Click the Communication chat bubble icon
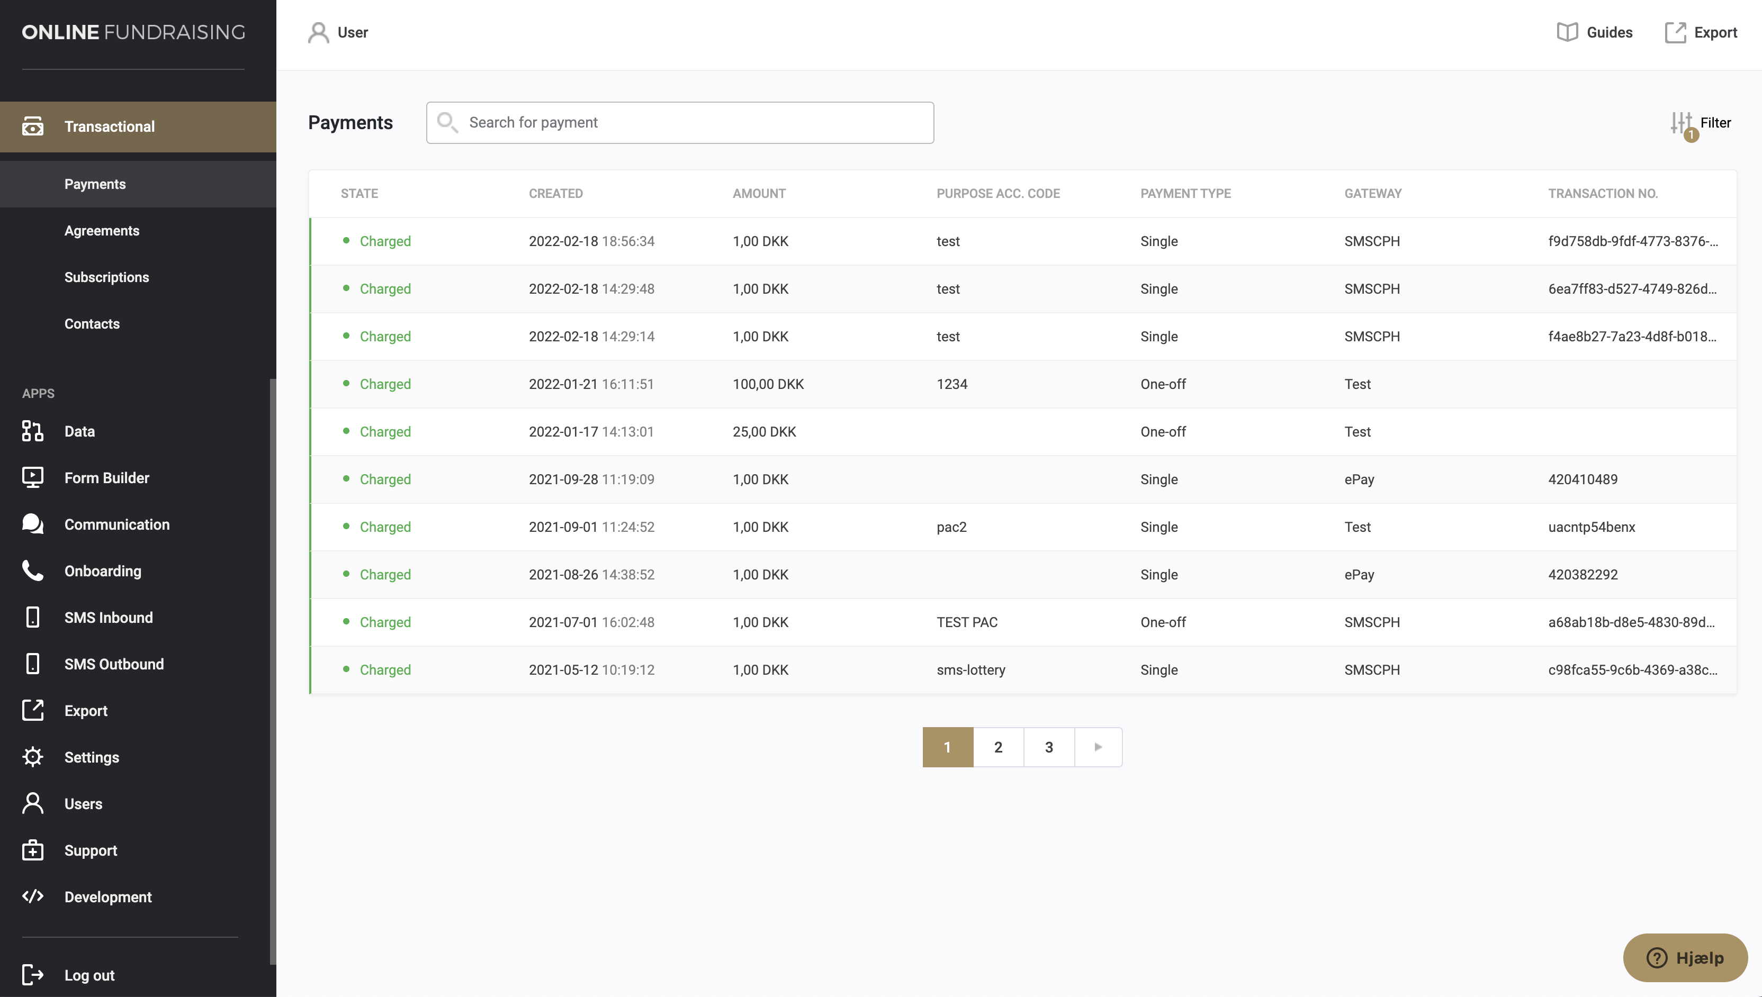Viewport: 1762px width, 997px height. coord(32,524)
